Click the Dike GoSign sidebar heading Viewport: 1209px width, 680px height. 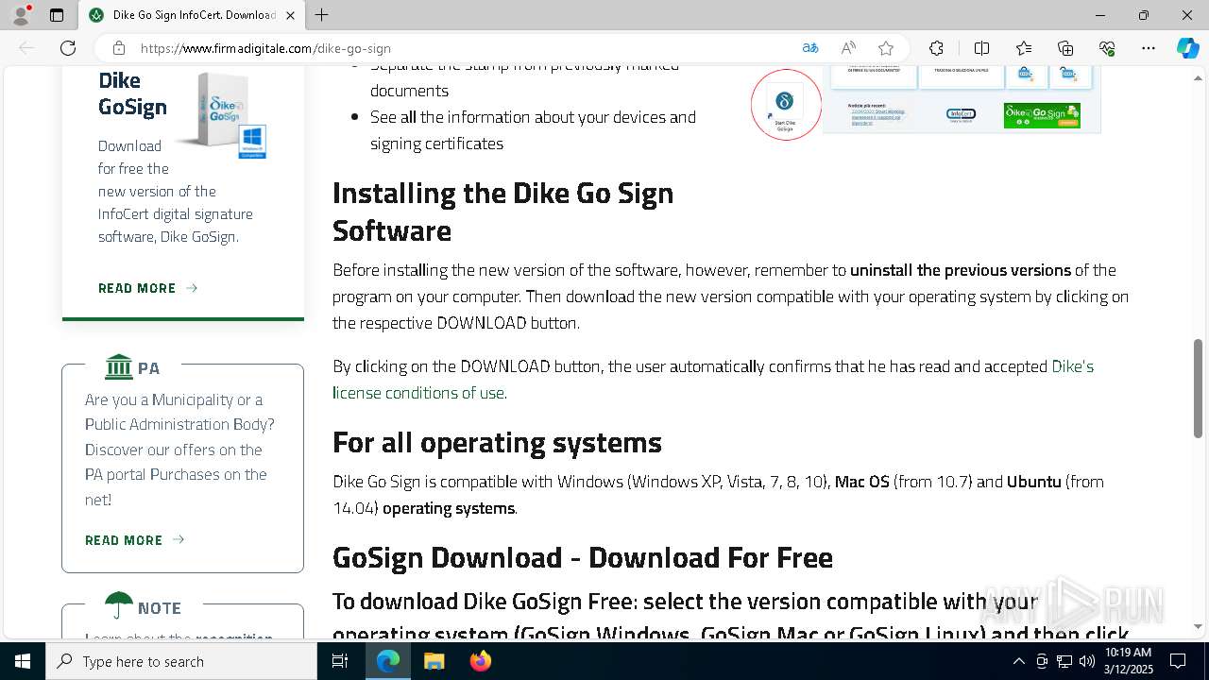(132, 93)
